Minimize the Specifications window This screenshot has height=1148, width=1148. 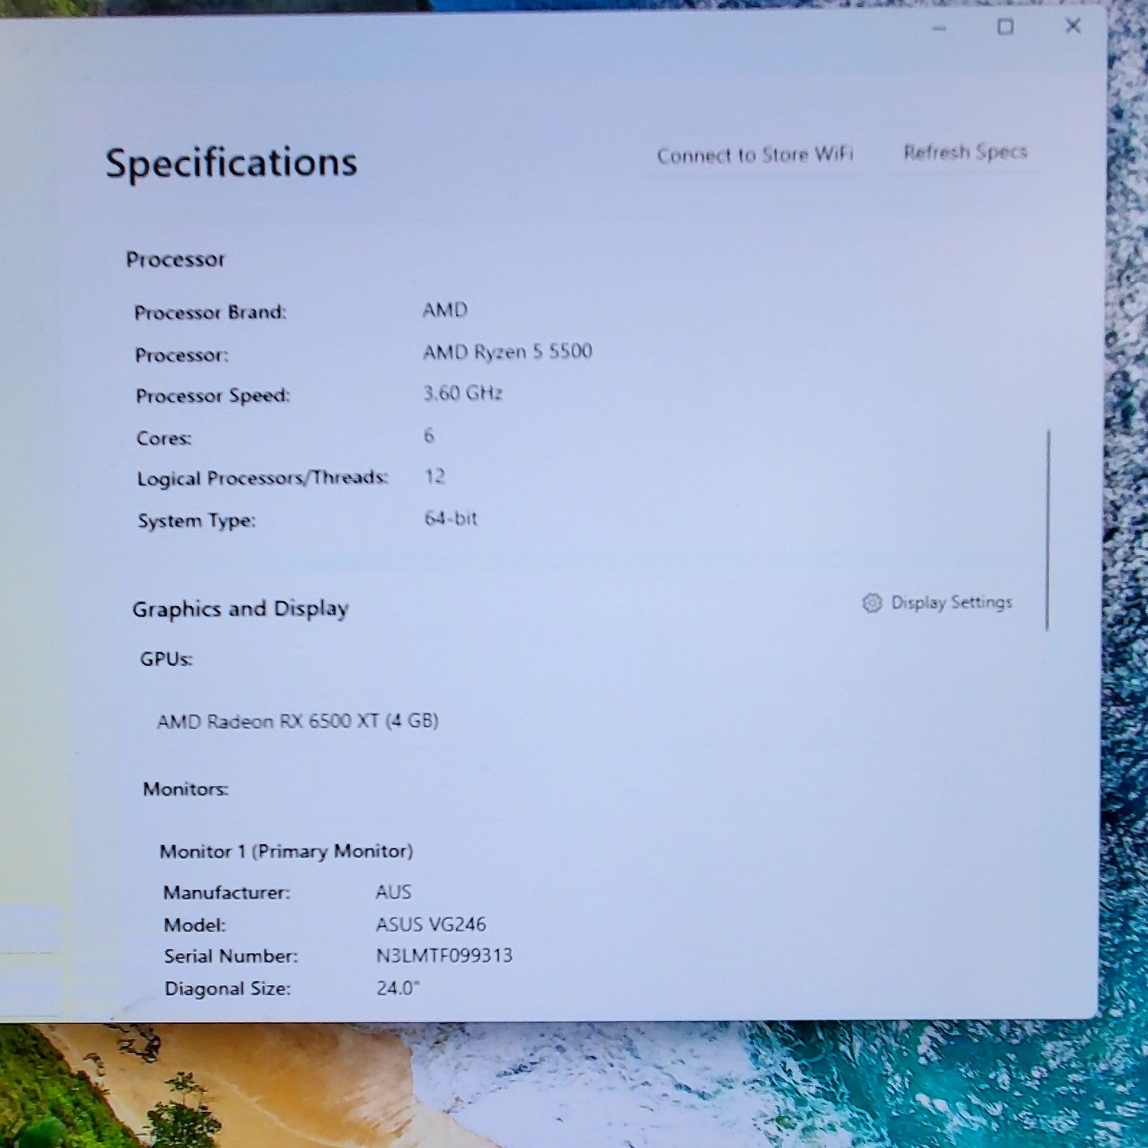[940, 28]
